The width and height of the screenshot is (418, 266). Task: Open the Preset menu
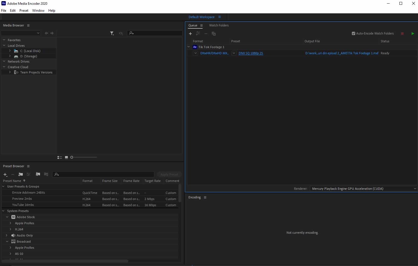pos(24,10)
